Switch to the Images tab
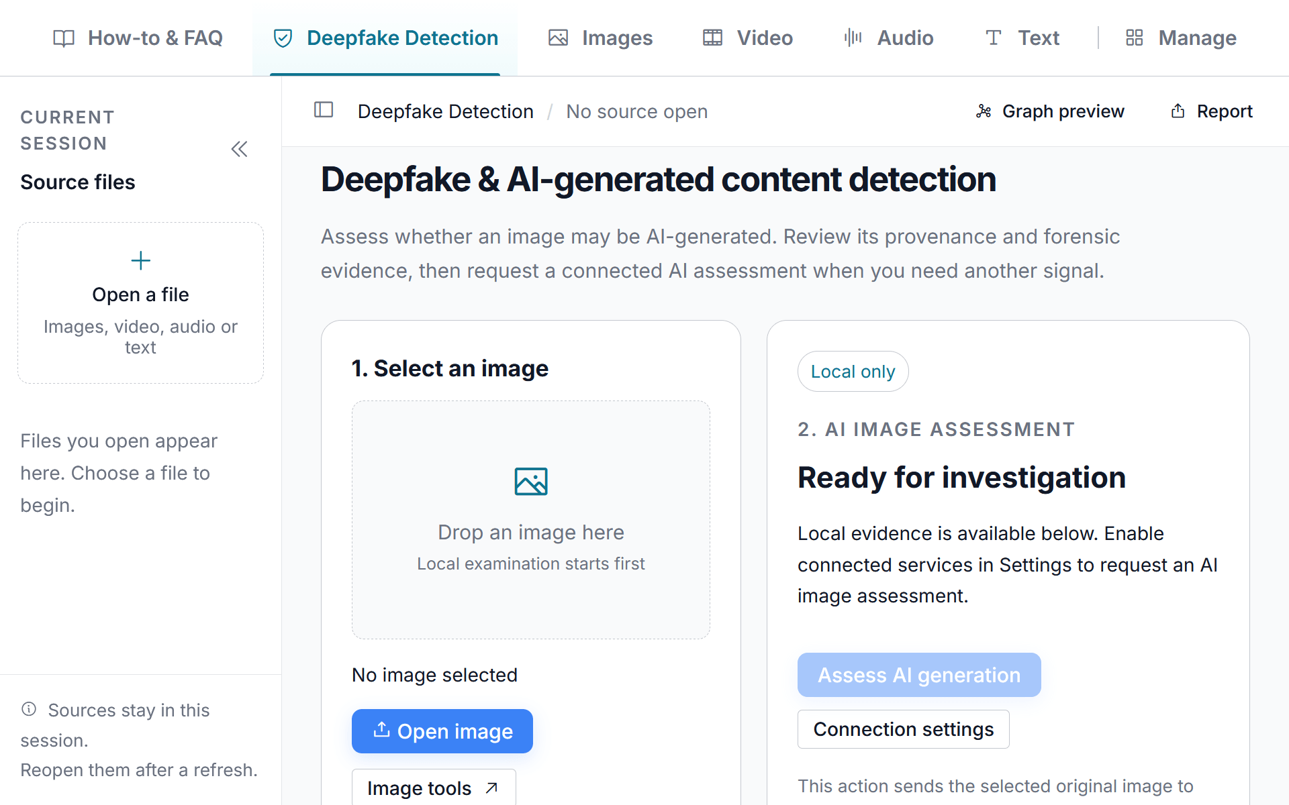The width and height of the screenshot is (1289, 805). click(600, 38)
